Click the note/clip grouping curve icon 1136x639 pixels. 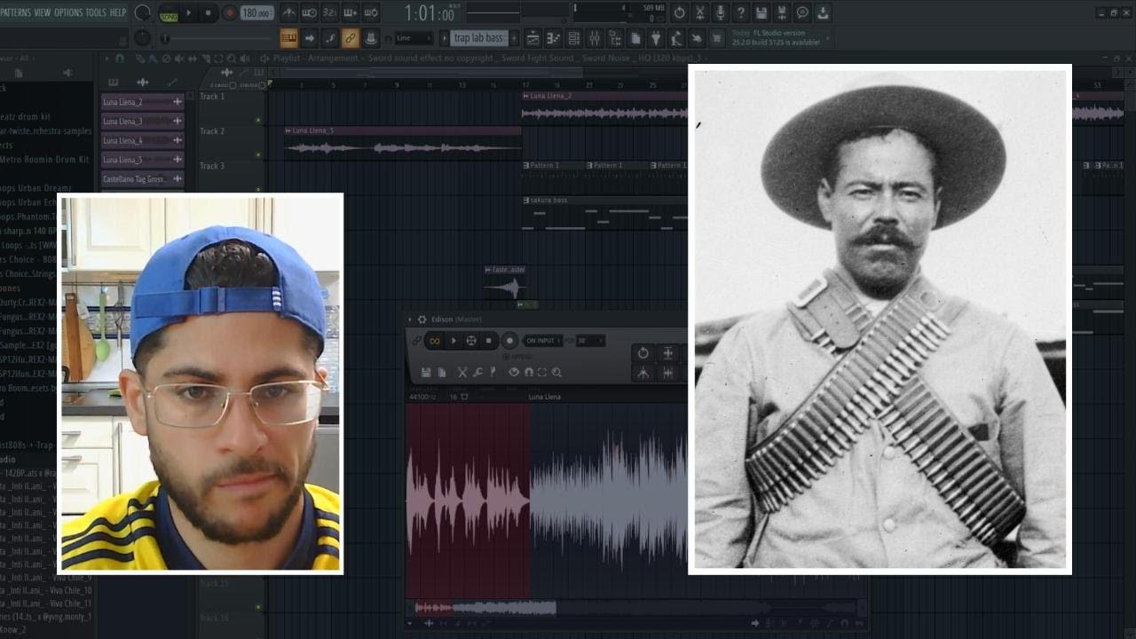[x=329, y=38]
